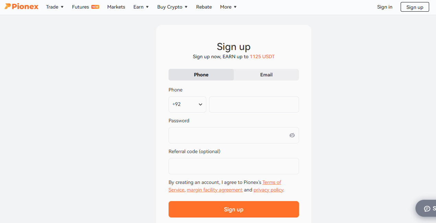
Task: Switch to the Email tab
Action: [x=266, y=75]
